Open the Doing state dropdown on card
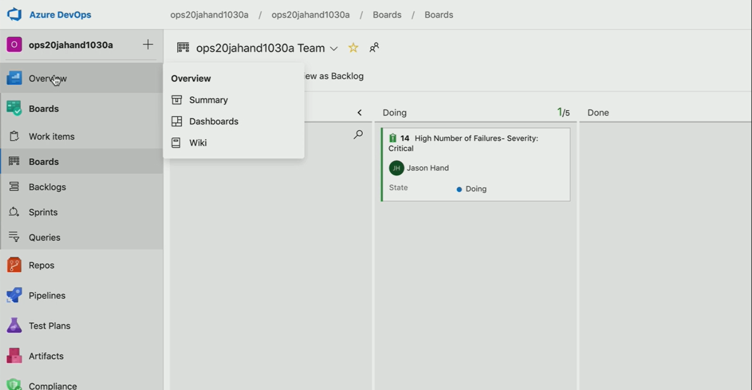 point(471,189)
